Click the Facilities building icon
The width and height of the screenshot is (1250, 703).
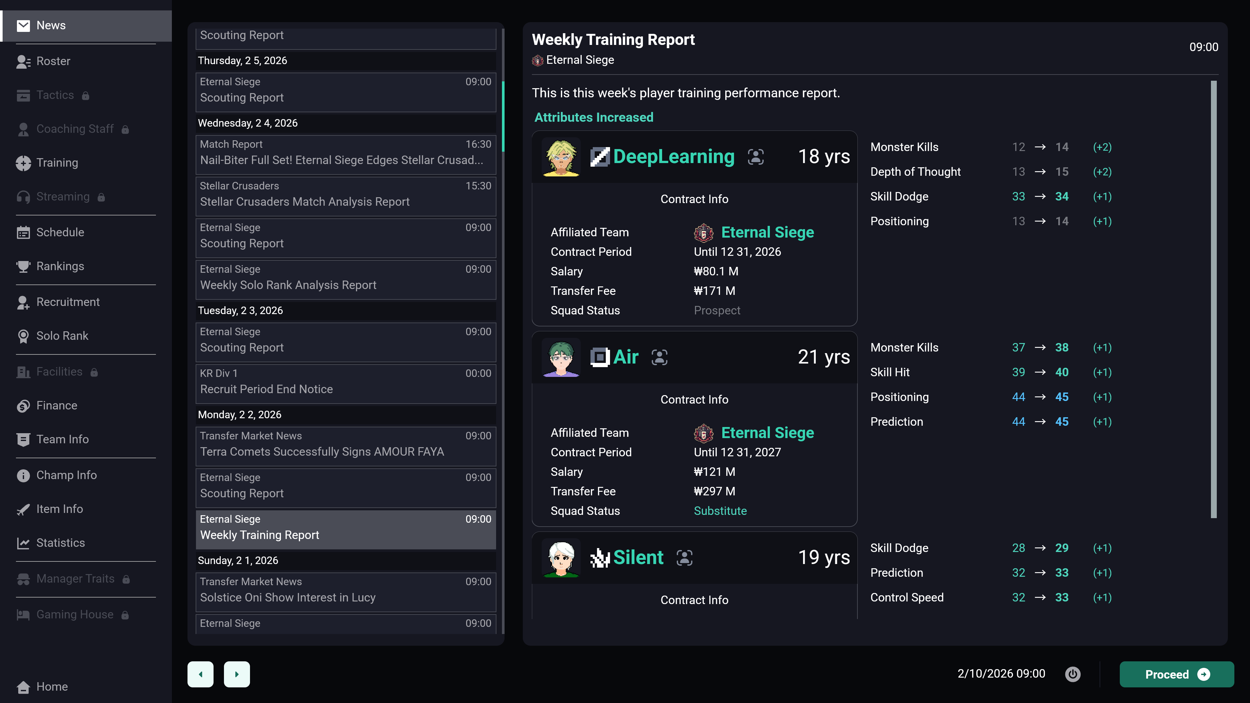pos(23,372)
